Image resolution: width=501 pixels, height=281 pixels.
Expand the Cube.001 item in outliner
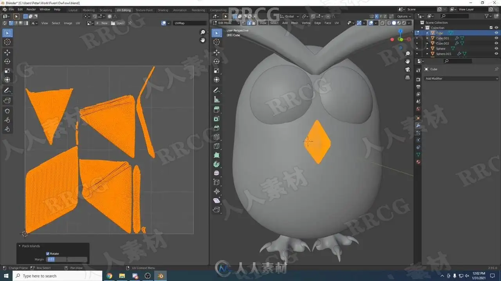[x=427, y=38]
